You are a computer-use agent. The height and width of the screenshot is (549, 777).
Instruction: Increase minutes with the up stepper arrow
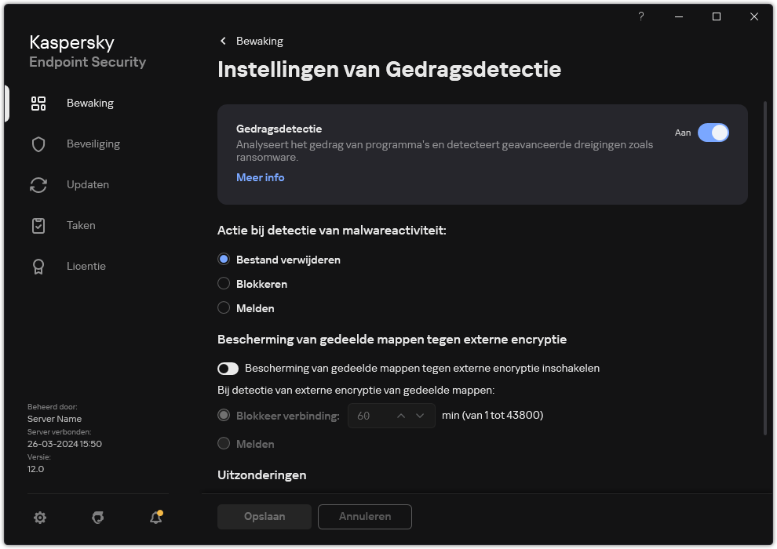[401, 415]
